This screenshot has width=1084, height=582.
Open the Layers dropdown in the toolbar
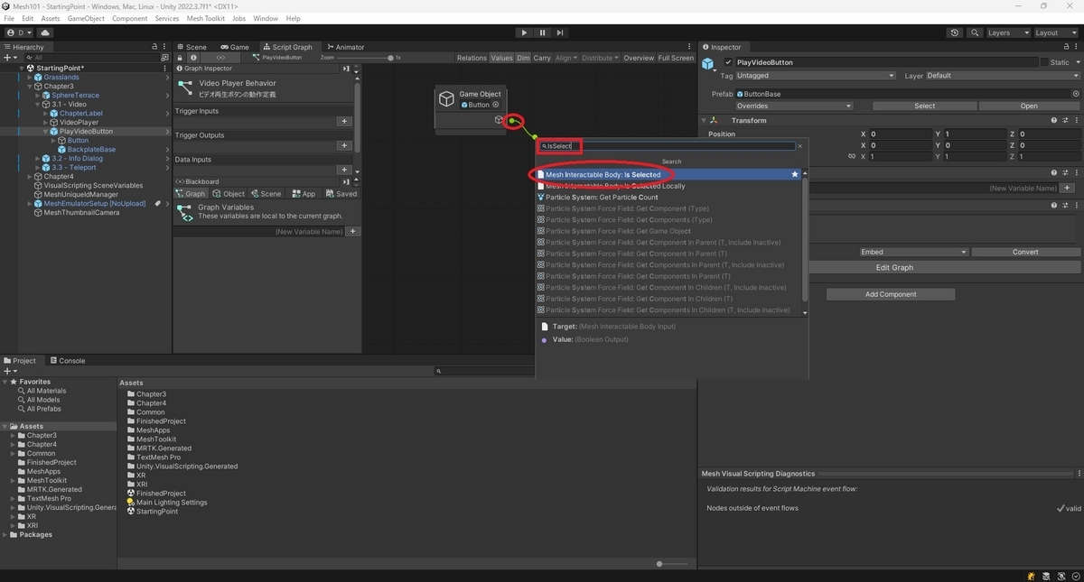click(1007, 32)
